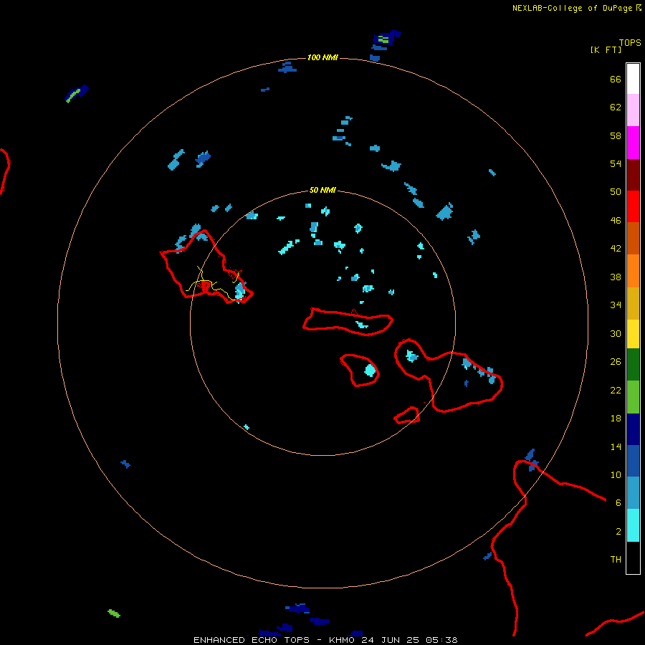Viewport: 645px width, 645px height.
Task: Choose the navy 14 legend swatch
Action: point(633,429)
